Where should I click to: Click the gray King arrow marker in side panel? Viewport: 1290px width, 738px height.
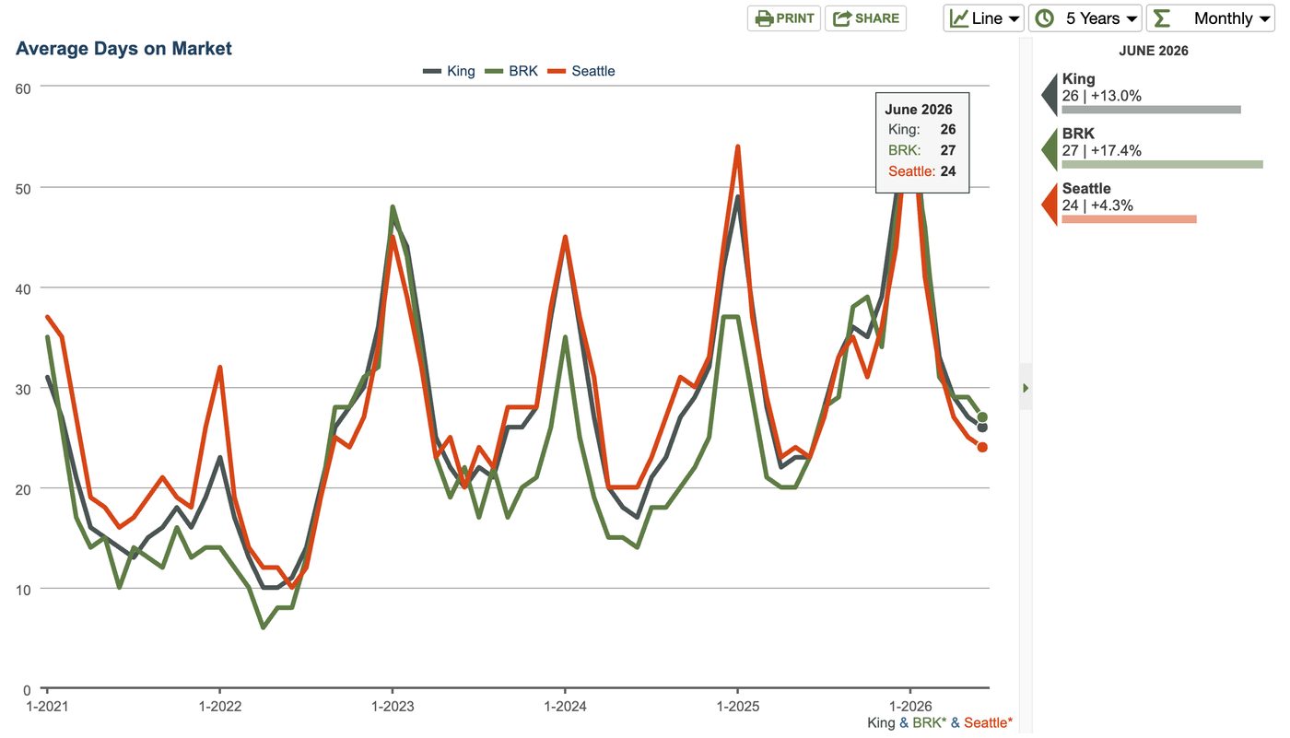(x=1049, y=94)
